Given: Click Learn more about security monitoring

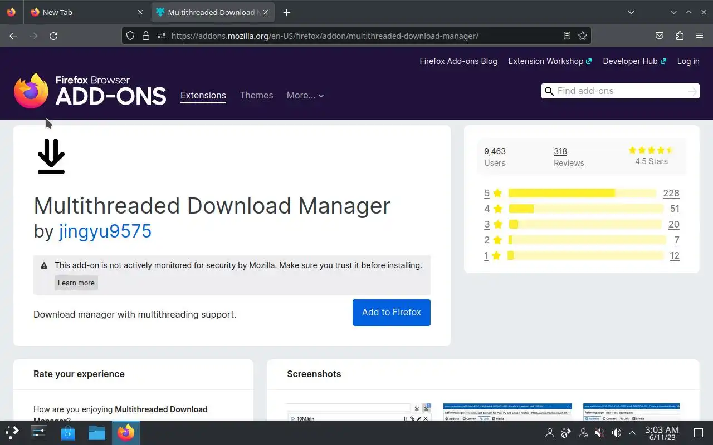Looking at the screenshot, I should [76, 283].
